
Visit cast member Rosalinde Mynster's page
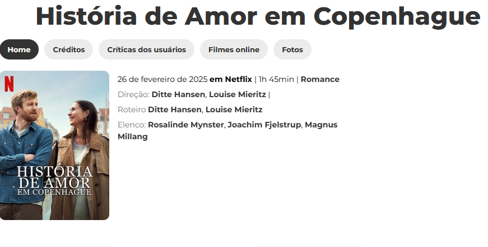(186, 125)
